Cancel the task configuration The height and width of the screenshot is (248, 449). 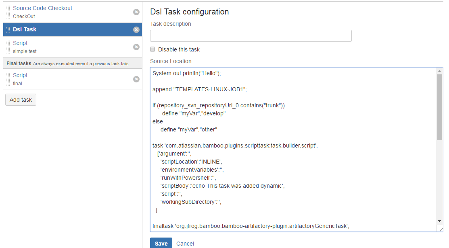[x=185, y=244]
